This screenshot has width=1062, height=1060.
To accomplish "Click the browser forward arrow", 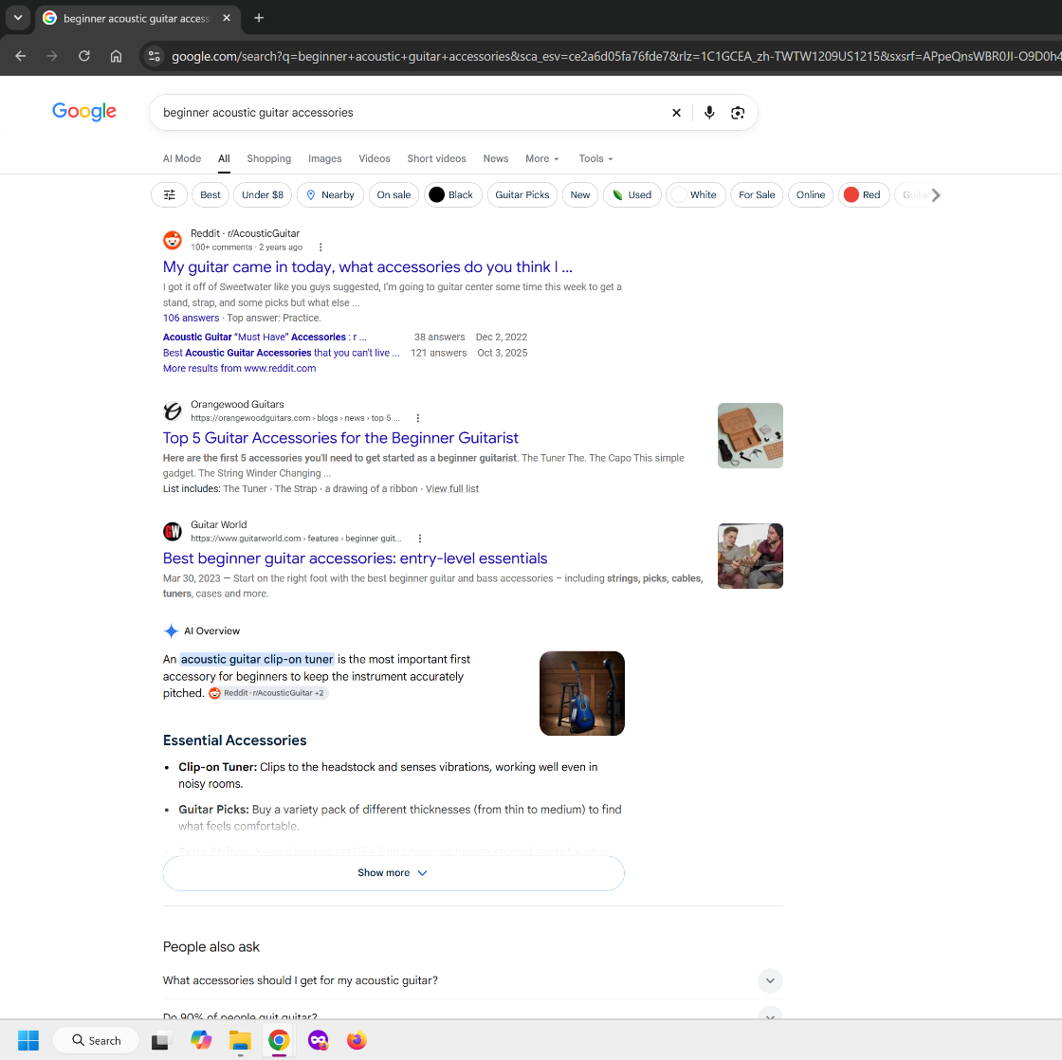I will point(52,56).
